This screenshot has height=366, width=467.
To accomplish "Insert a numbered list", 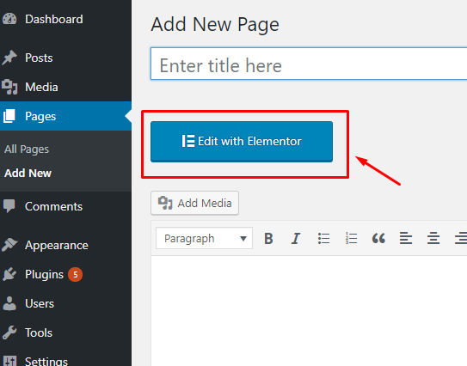I will coord(351,238).
